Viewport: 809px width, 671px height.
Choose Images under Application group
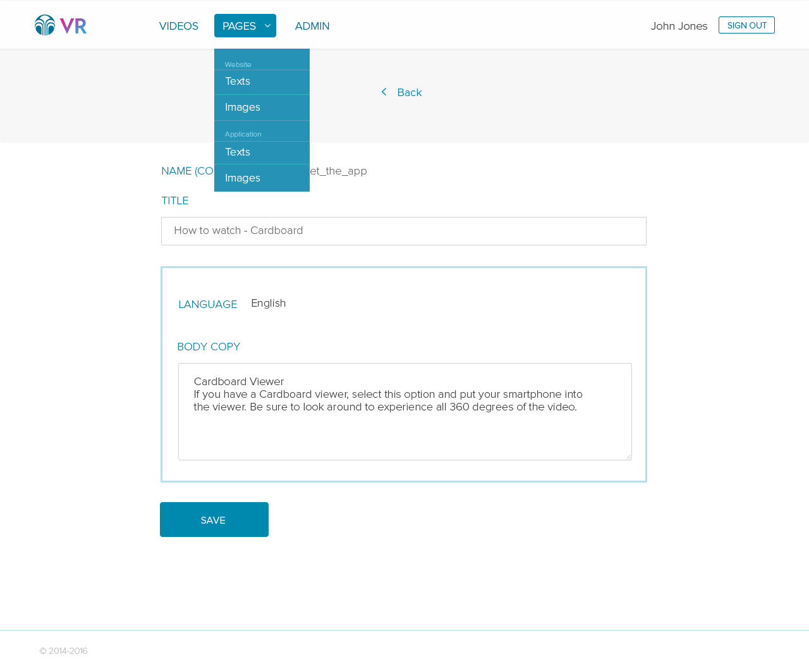[243, 178]
